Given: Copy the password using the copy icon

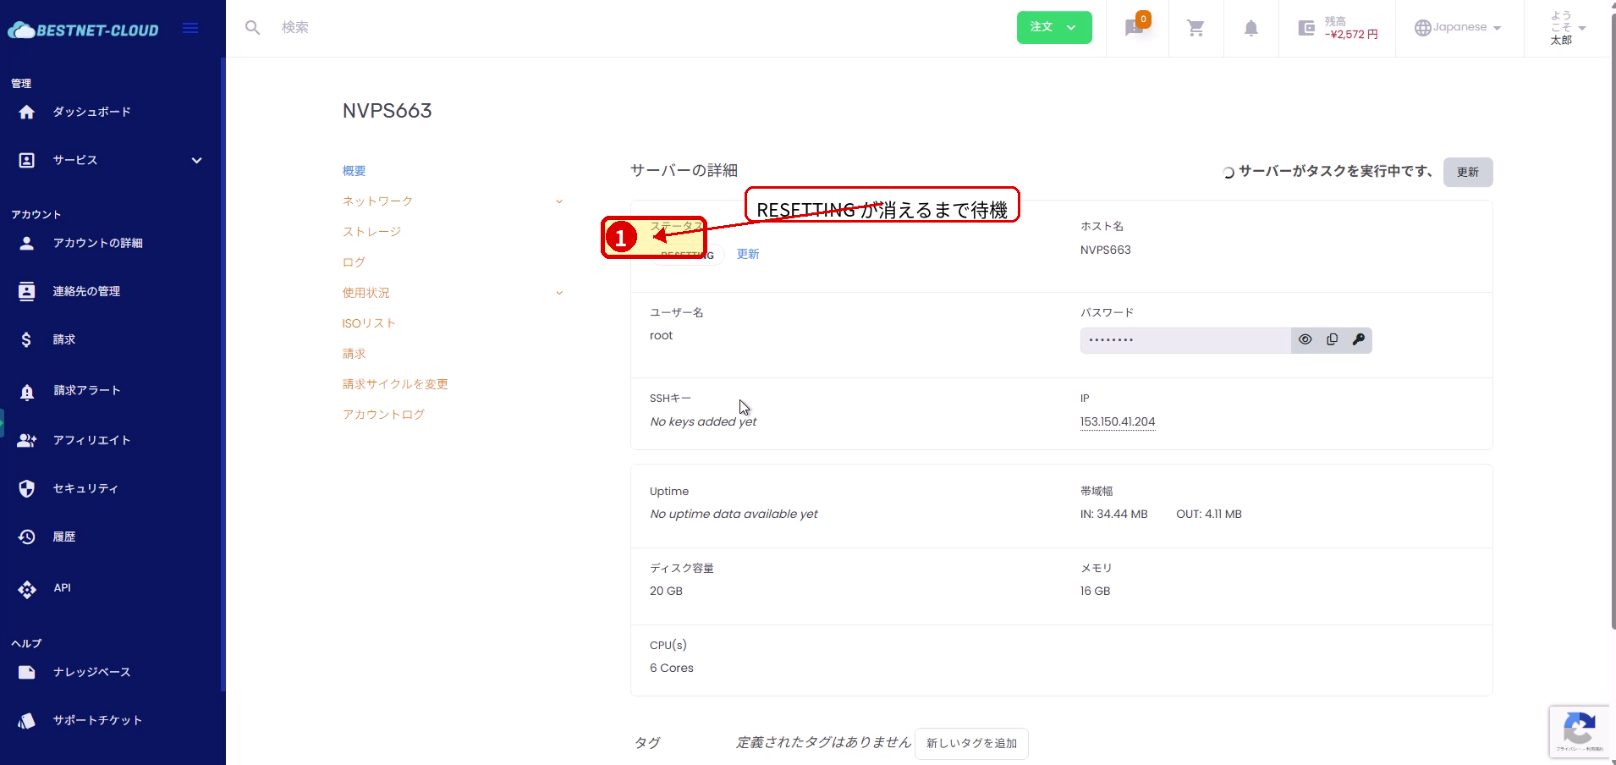Looking at the screenshot, I should 1332,339.
